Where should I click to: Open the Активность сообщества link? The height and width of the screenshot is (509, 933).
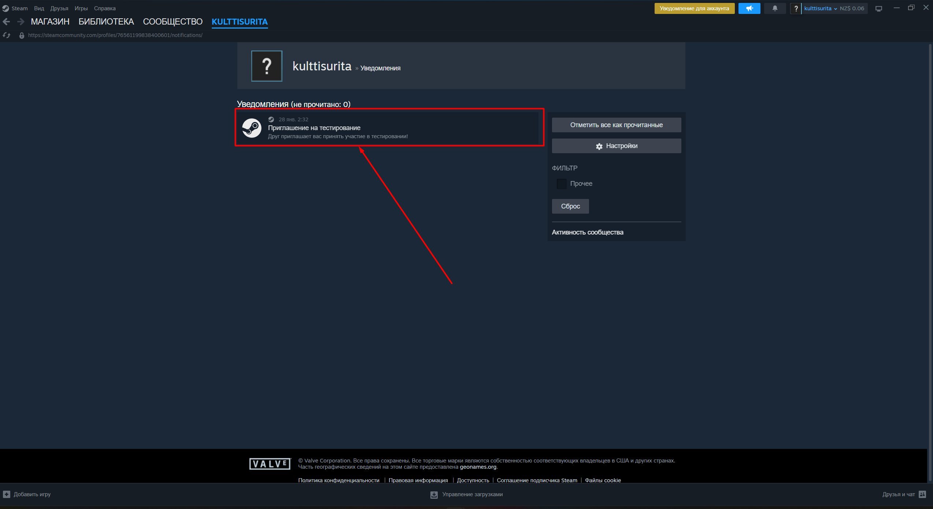[588, 232]
